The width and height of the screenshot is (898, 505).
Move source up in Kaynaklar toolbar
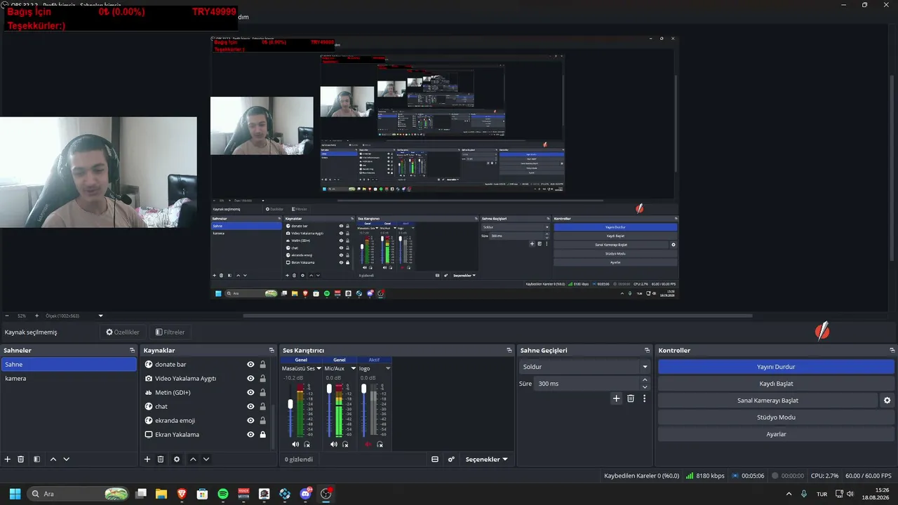click(193, 459)
